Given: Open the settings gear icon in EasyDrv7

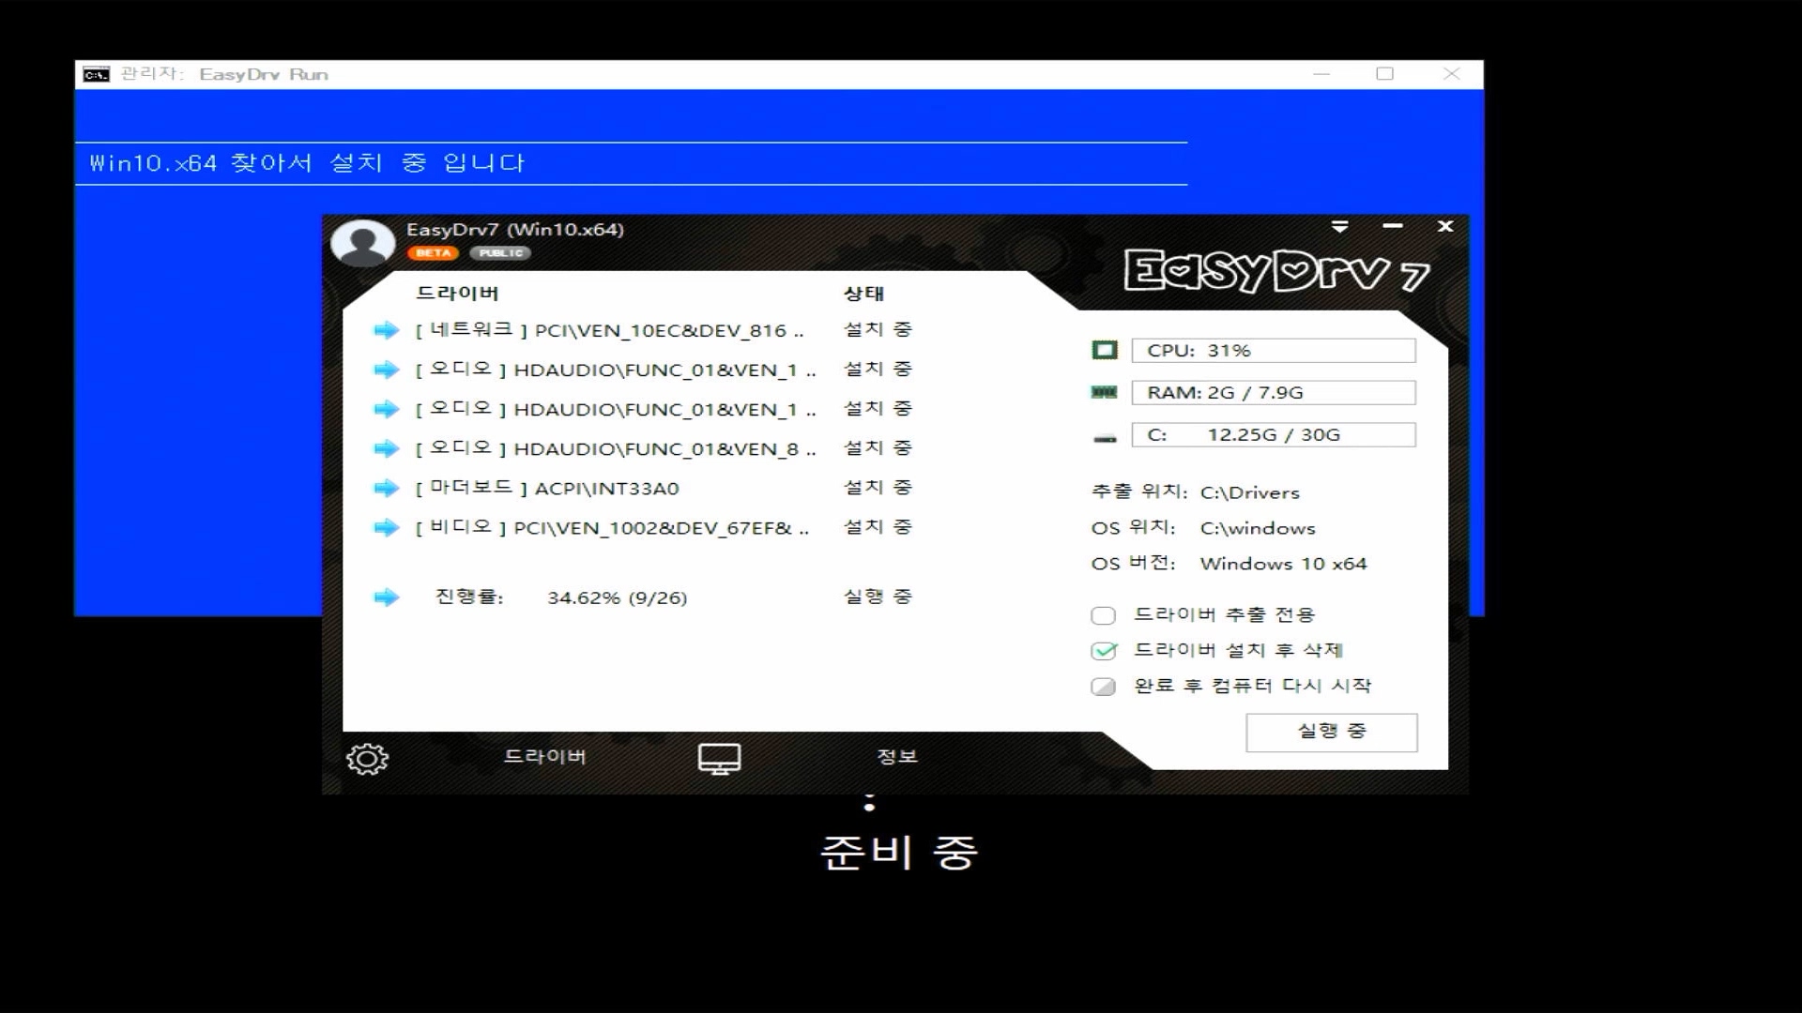Looking at the screenshot, I should (367, 759).
